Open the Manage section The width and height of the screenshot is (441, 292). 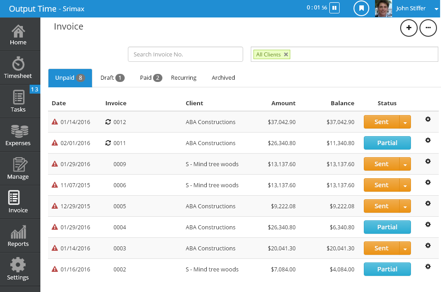(x=18, y=169)
